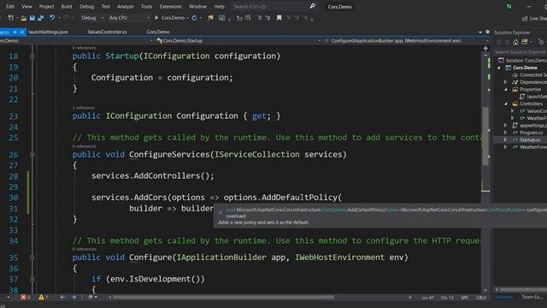This screenshot has width=547, height=308.
Task: Click Switch Views icon in Solution Explorer
Action: click(524, 42)
